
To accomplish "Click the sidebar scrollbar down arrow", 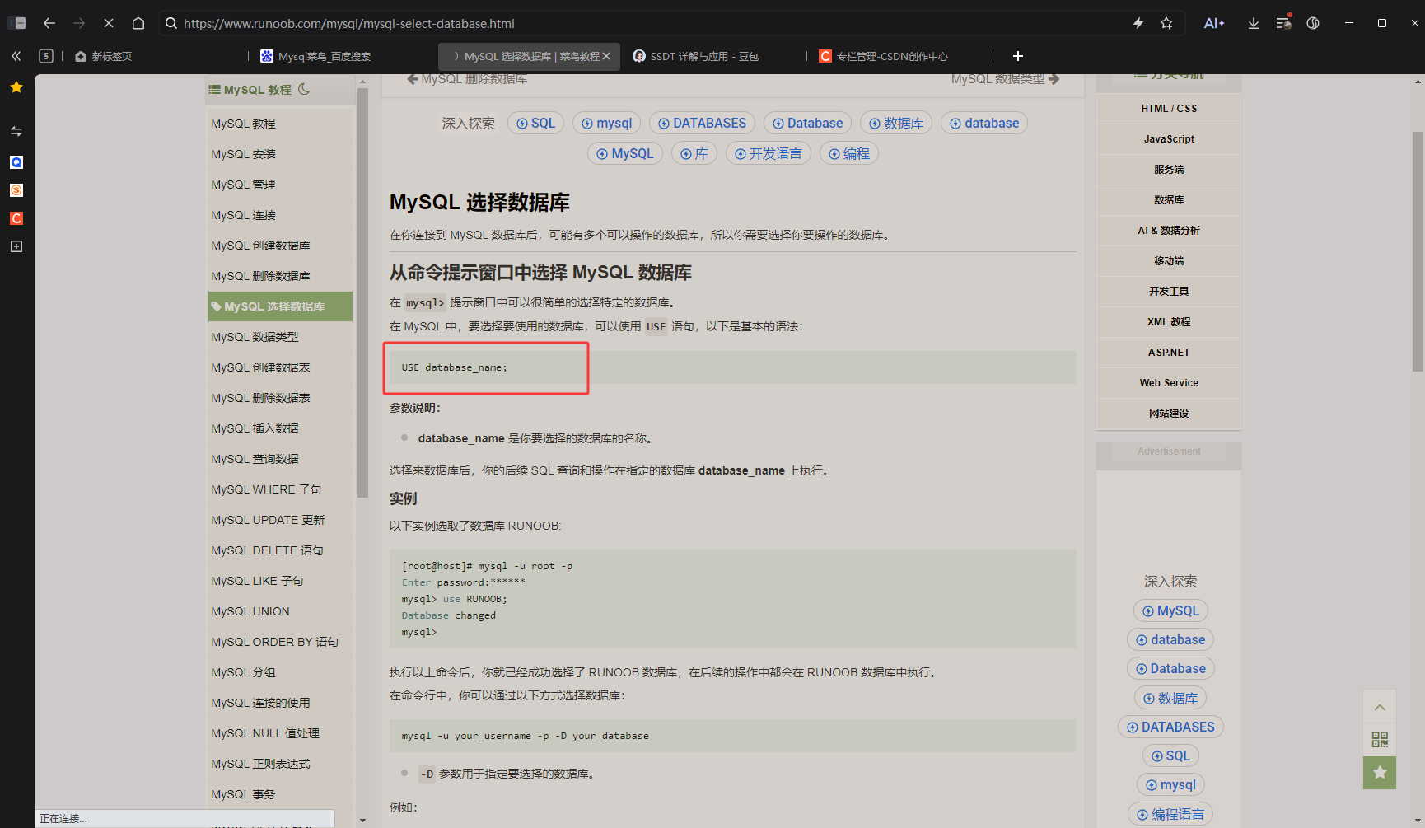I will [x=362, y=821].
